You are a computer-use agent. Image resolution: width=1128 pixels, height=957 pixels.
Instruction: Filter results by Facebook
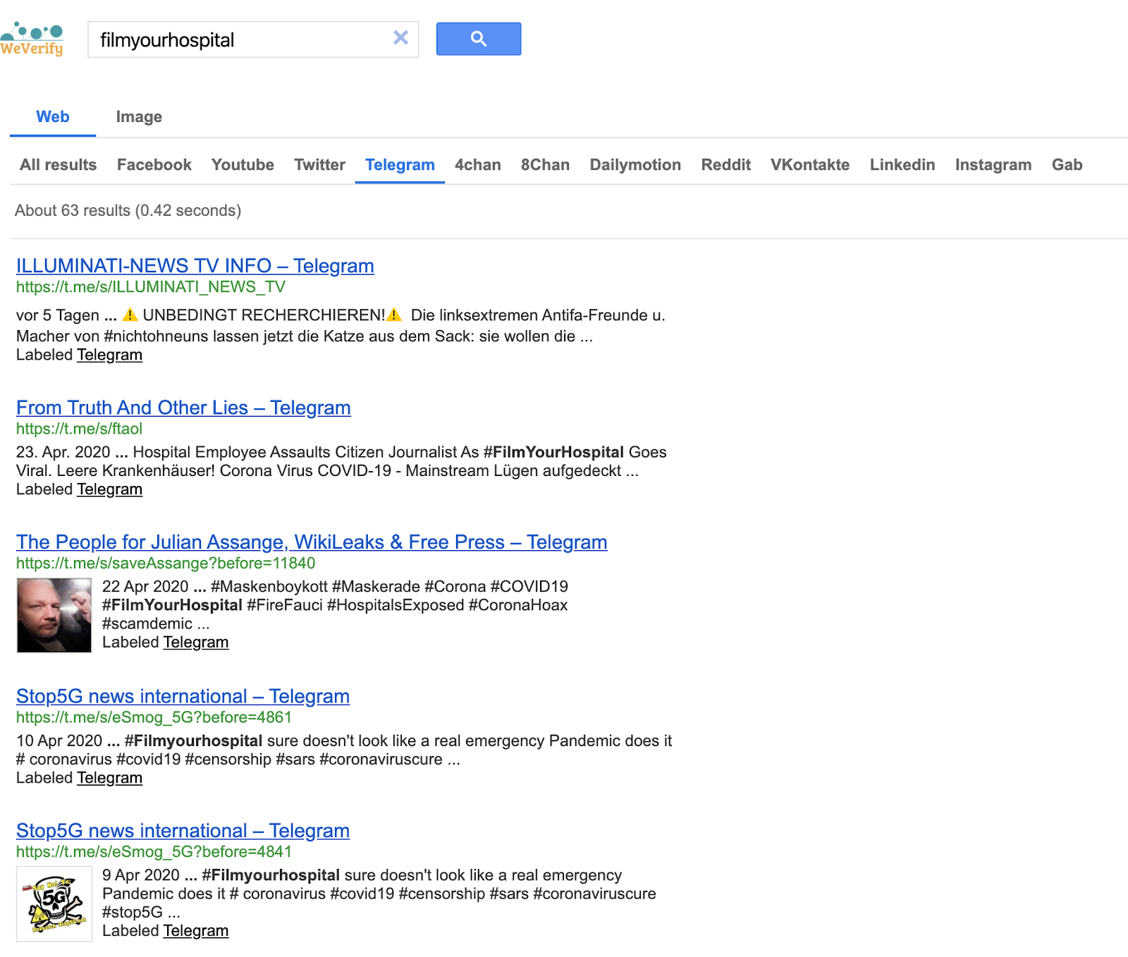154,165
